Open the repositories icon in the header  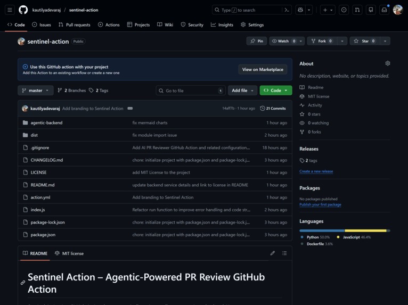click(371, 10)
